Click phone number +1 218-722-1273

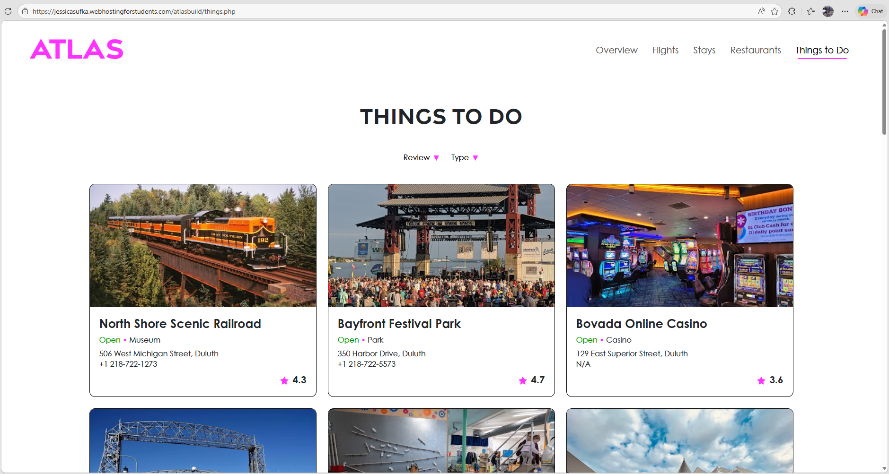(128, 364)
